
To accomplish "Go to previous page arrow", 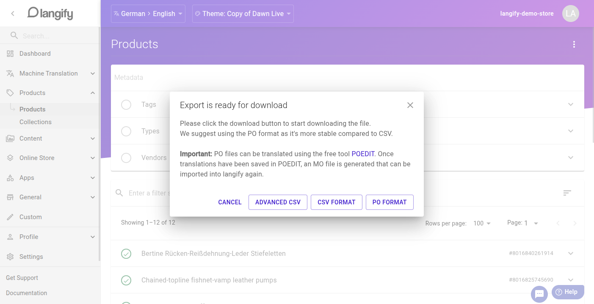I will coord(558,223).
